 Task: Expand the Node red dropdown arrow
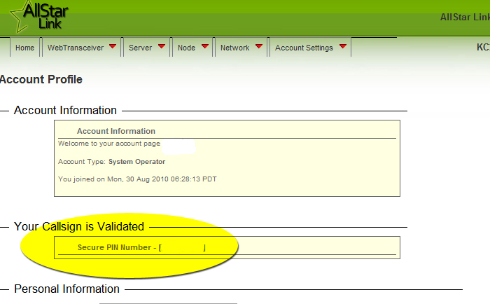click(x=205, y=47)
